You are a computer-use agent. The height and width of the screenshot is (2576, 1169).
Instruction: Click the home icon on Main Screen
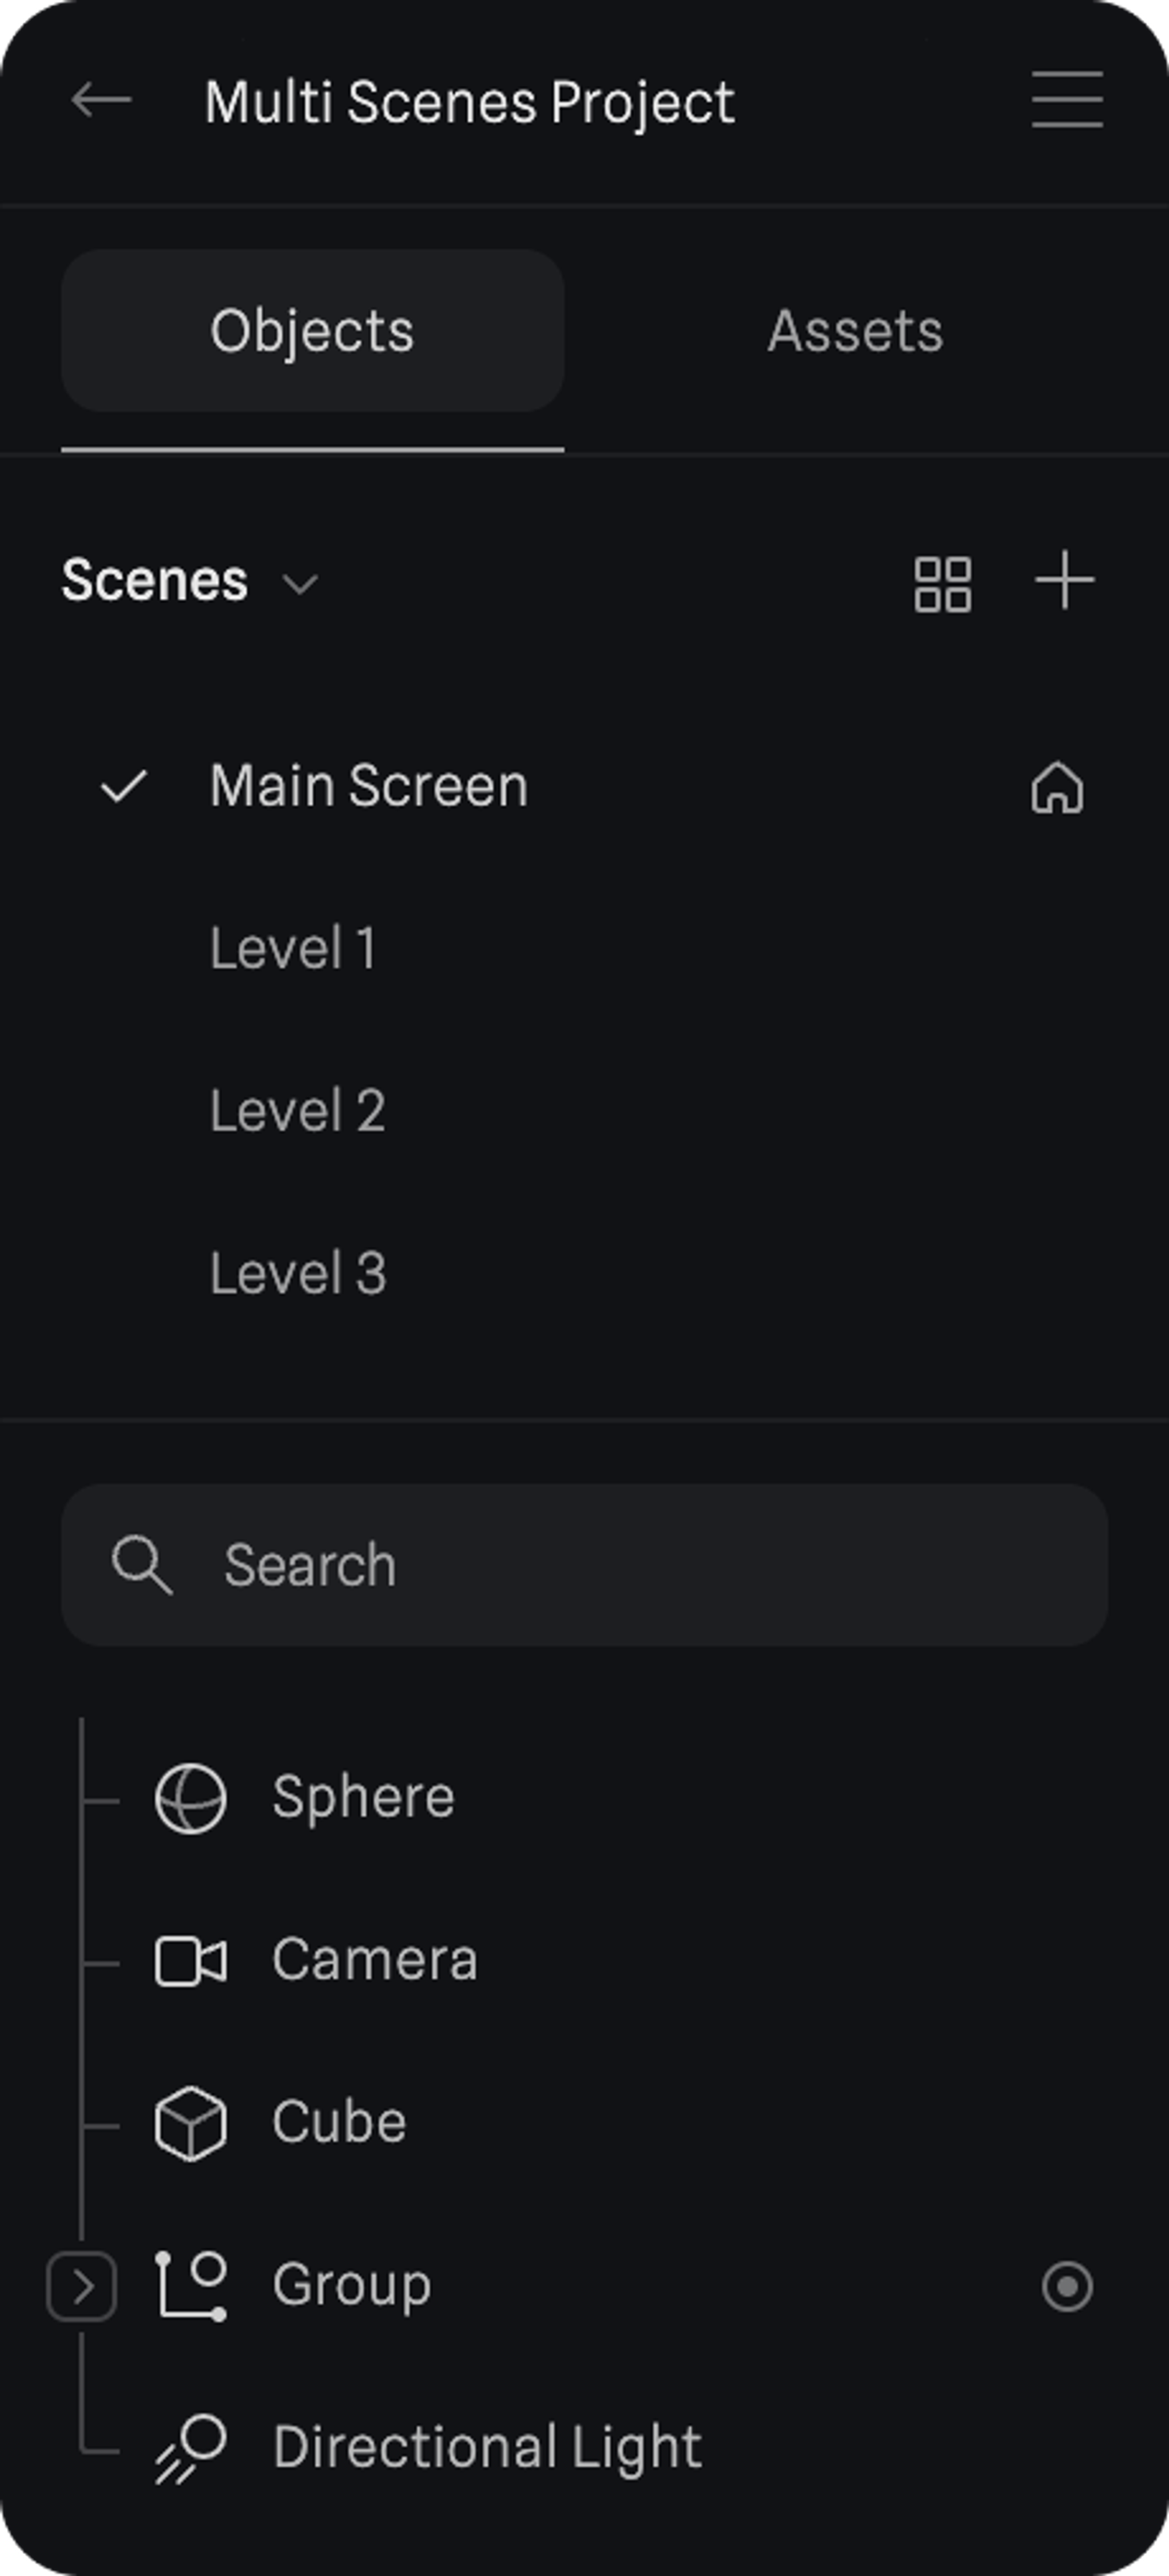pyautogui.click(x=1057, y=788)
